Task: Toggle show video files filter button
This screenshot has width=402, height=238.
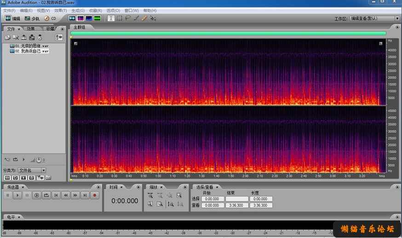Action: (x=23, y=178)
